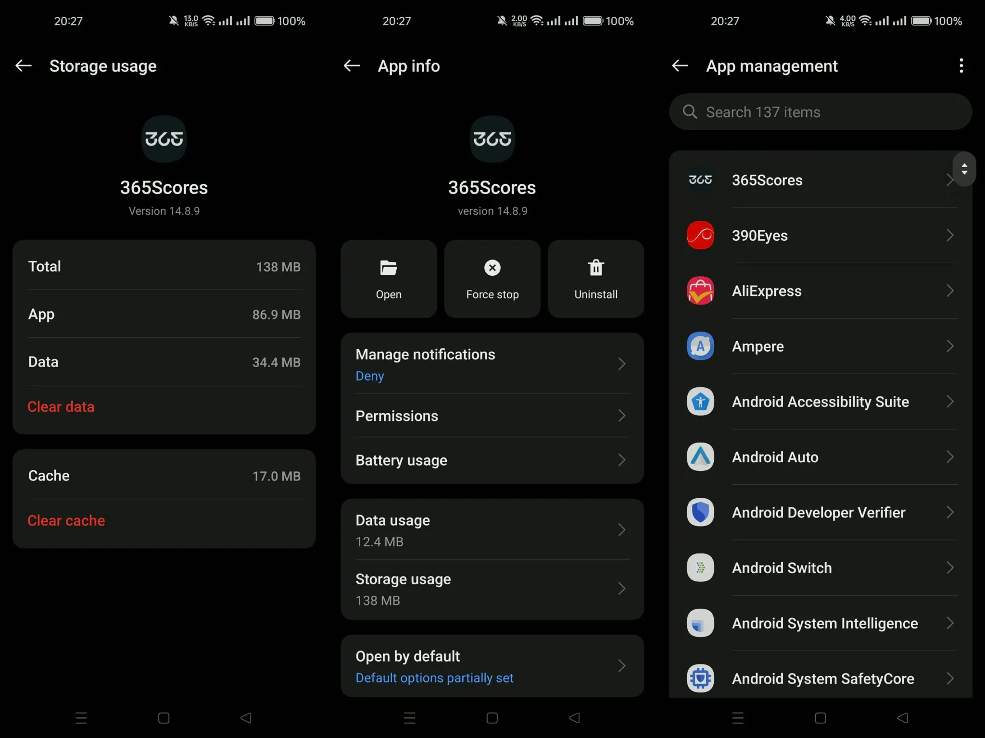Screen dimensions: 985x738
Task: Go back from the App management screen
Action: click(x=680, y=66)
